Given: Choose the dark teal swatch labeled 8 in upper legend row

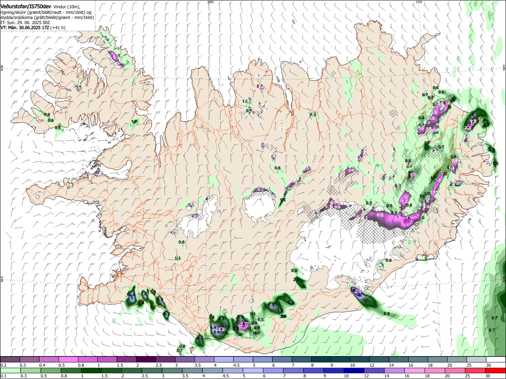Looking at the screenshot, I should [320, 360].
